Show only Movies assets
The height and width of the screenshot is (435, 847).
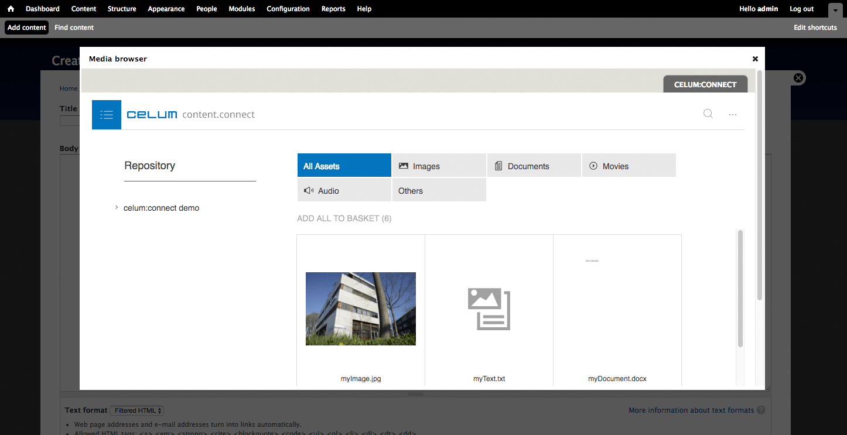pyautogui.click(x=629, y=166)
